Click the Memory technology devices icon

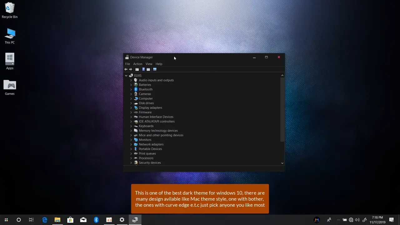pyautogui.click(x=136, y=131)
